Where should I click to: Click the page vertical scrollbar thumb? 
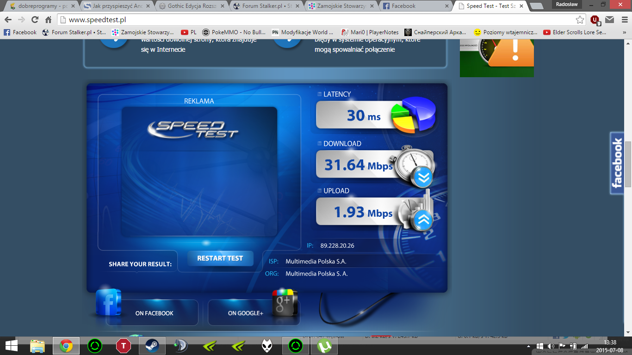point(628,164)
